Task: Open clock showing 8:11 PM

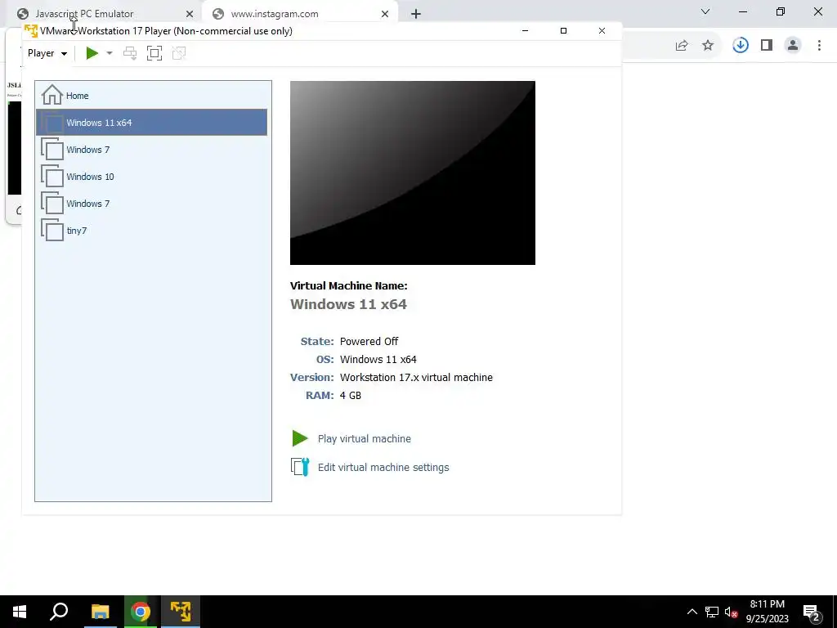Action: 767,612
